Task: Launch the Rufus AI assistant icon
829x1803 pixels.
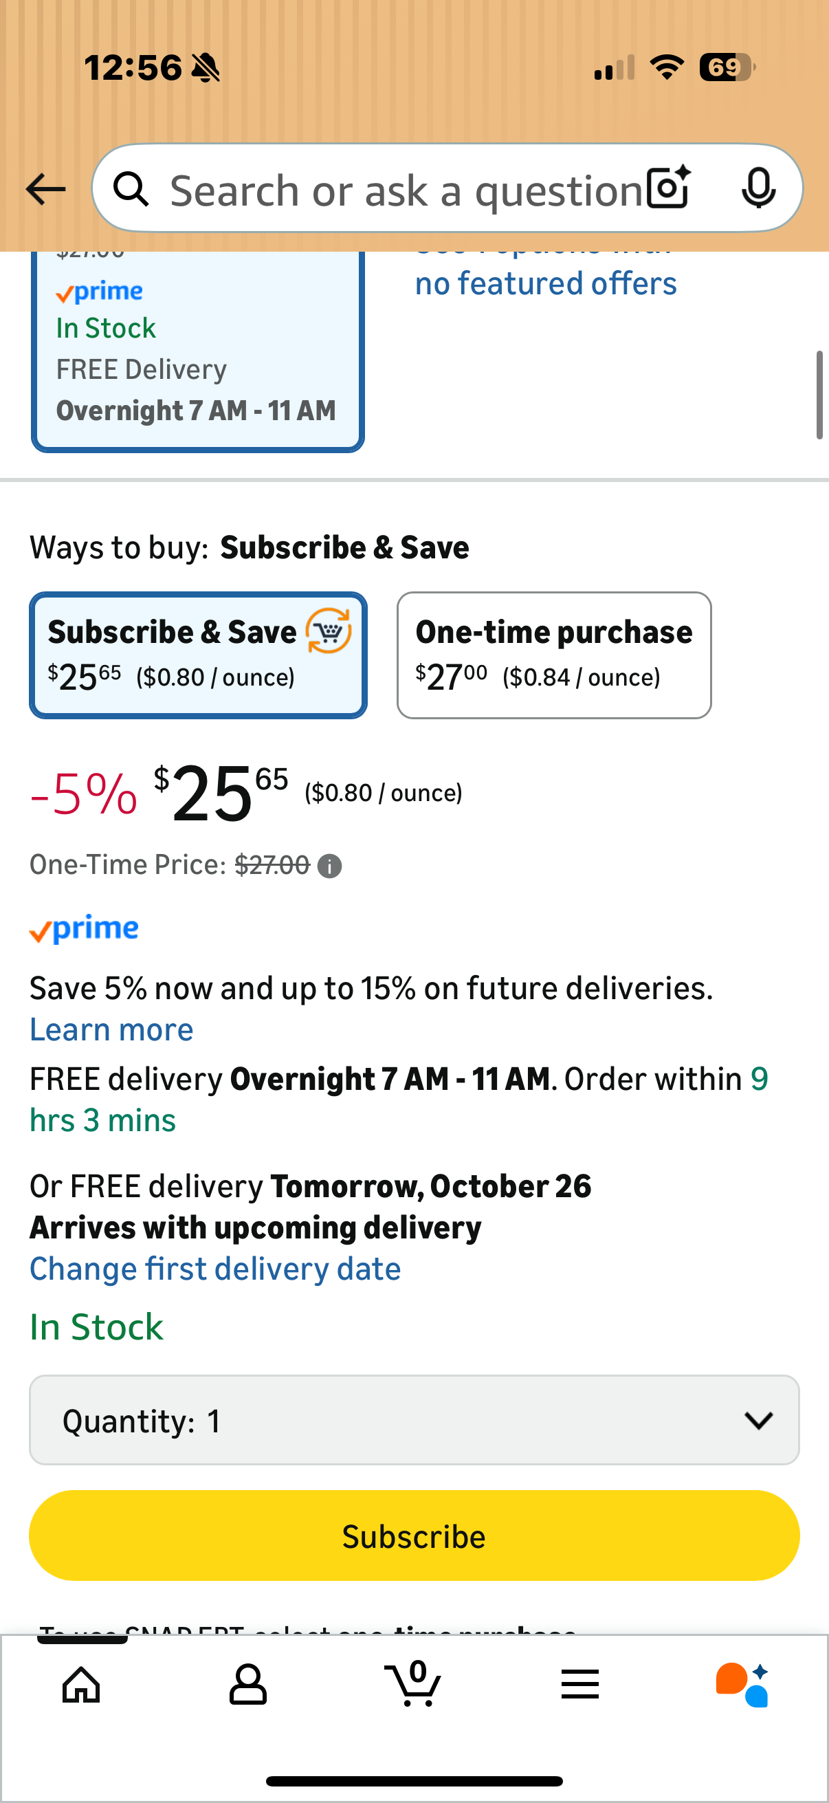Action: coord(743,1684)
